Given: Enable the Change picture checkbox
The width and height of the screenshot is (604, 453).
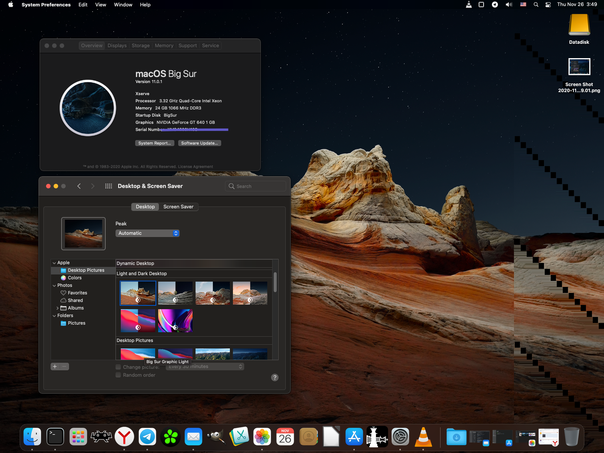Looking at the screenshot, I should click(x=118, y=367).
